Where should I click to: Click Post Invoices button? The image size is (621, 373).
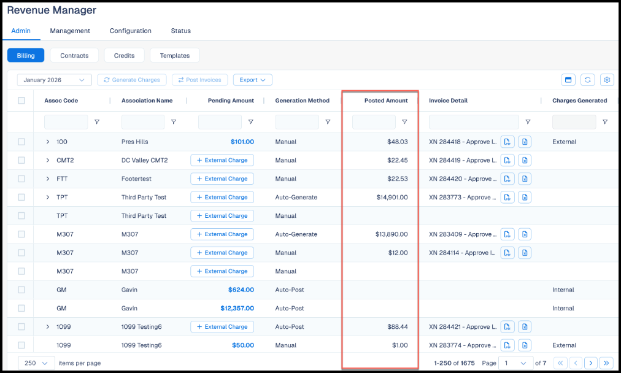(199, 80)
